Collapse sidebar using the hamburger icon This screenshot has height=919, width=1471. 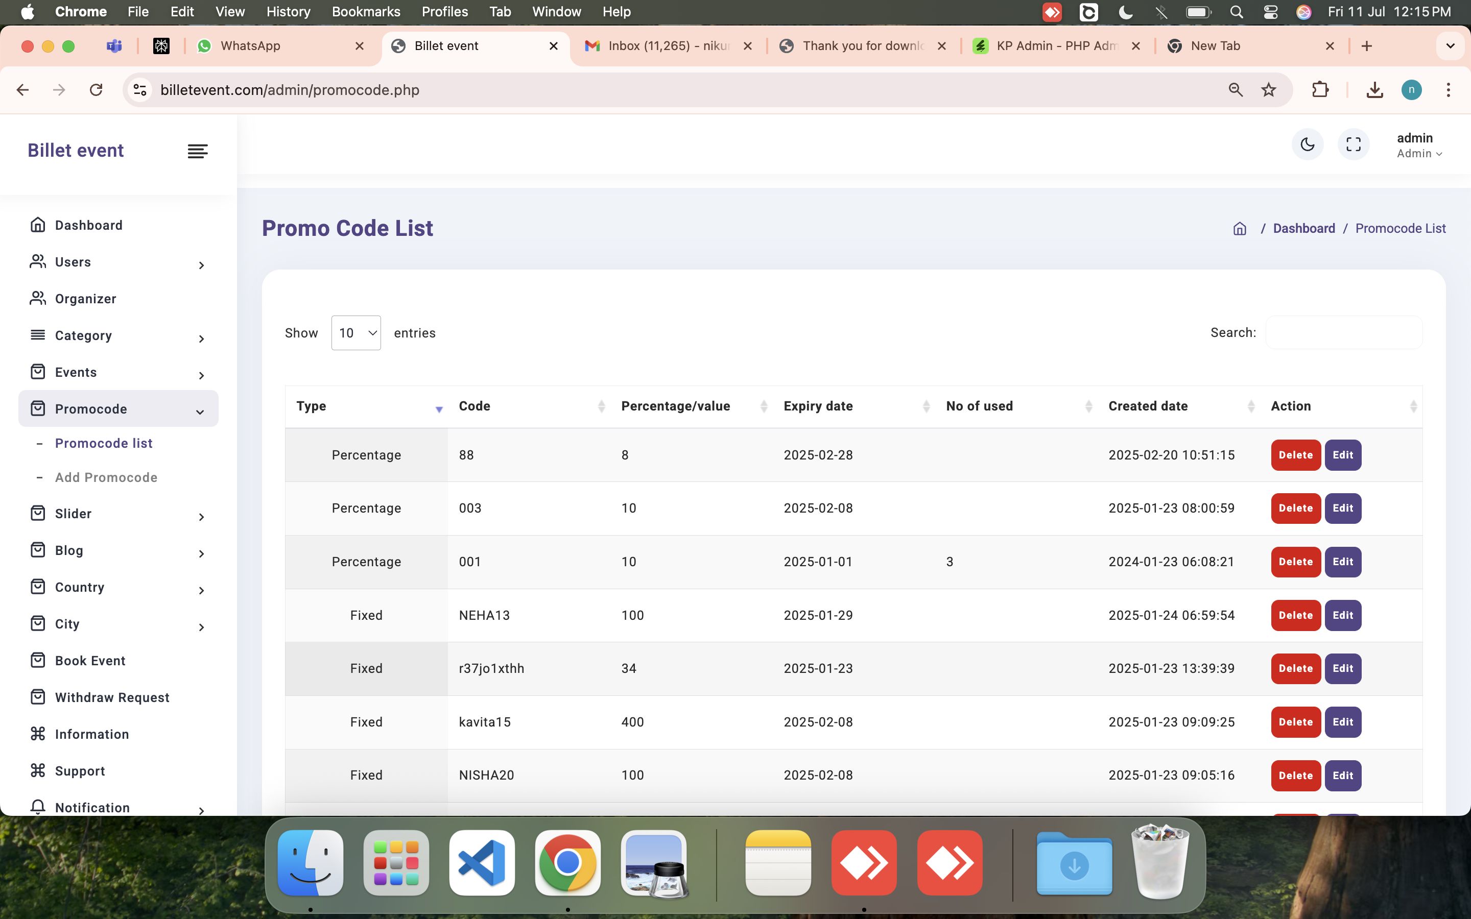198,151
